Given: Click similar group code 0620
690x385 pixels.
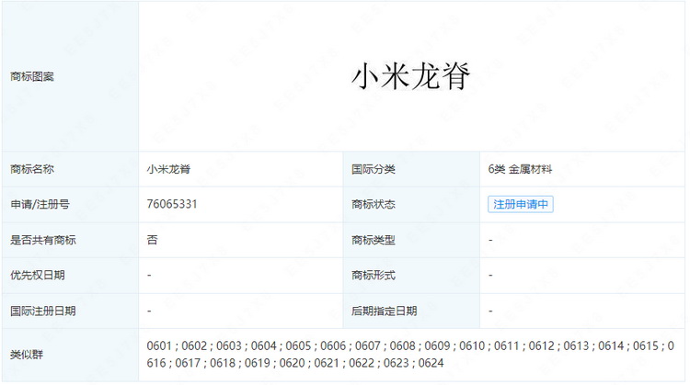Looking at the screenshot, I should tap(292, 363).
